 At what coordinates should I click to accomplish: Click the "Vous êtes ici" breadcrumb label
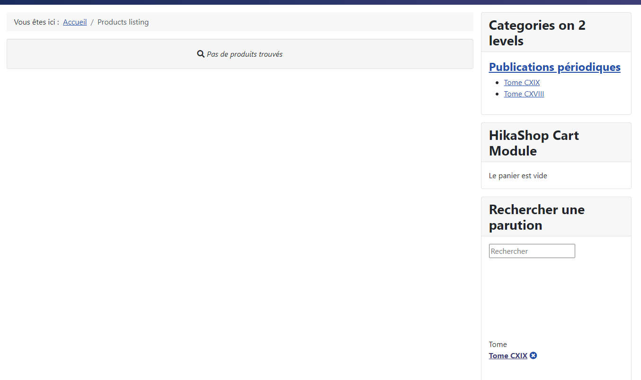click(36, 22)
